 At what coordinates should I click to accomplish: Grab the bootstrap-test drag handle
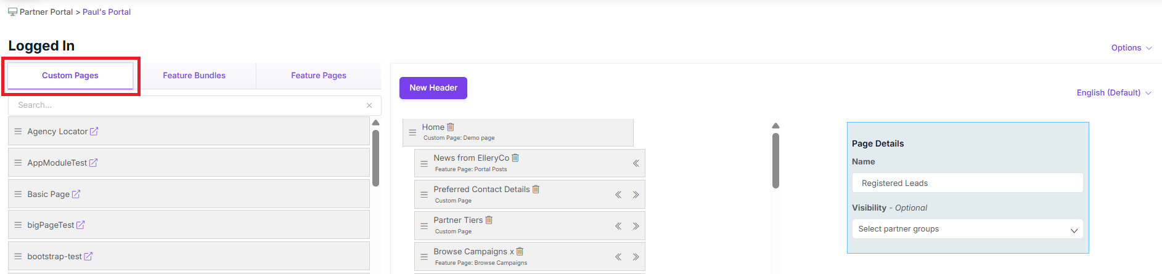pos(18,256)
